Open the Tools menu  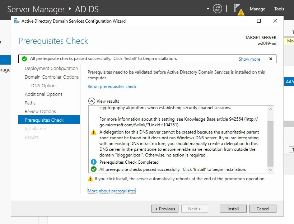(x=279, y=9)
